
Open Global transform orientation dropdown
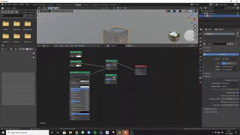pos(106,8)
